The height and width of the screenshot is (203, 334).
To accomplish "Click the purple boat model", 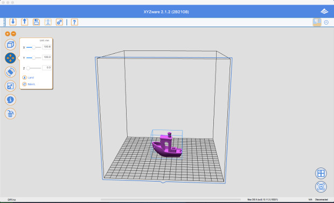I will click(x=166, y=146).
